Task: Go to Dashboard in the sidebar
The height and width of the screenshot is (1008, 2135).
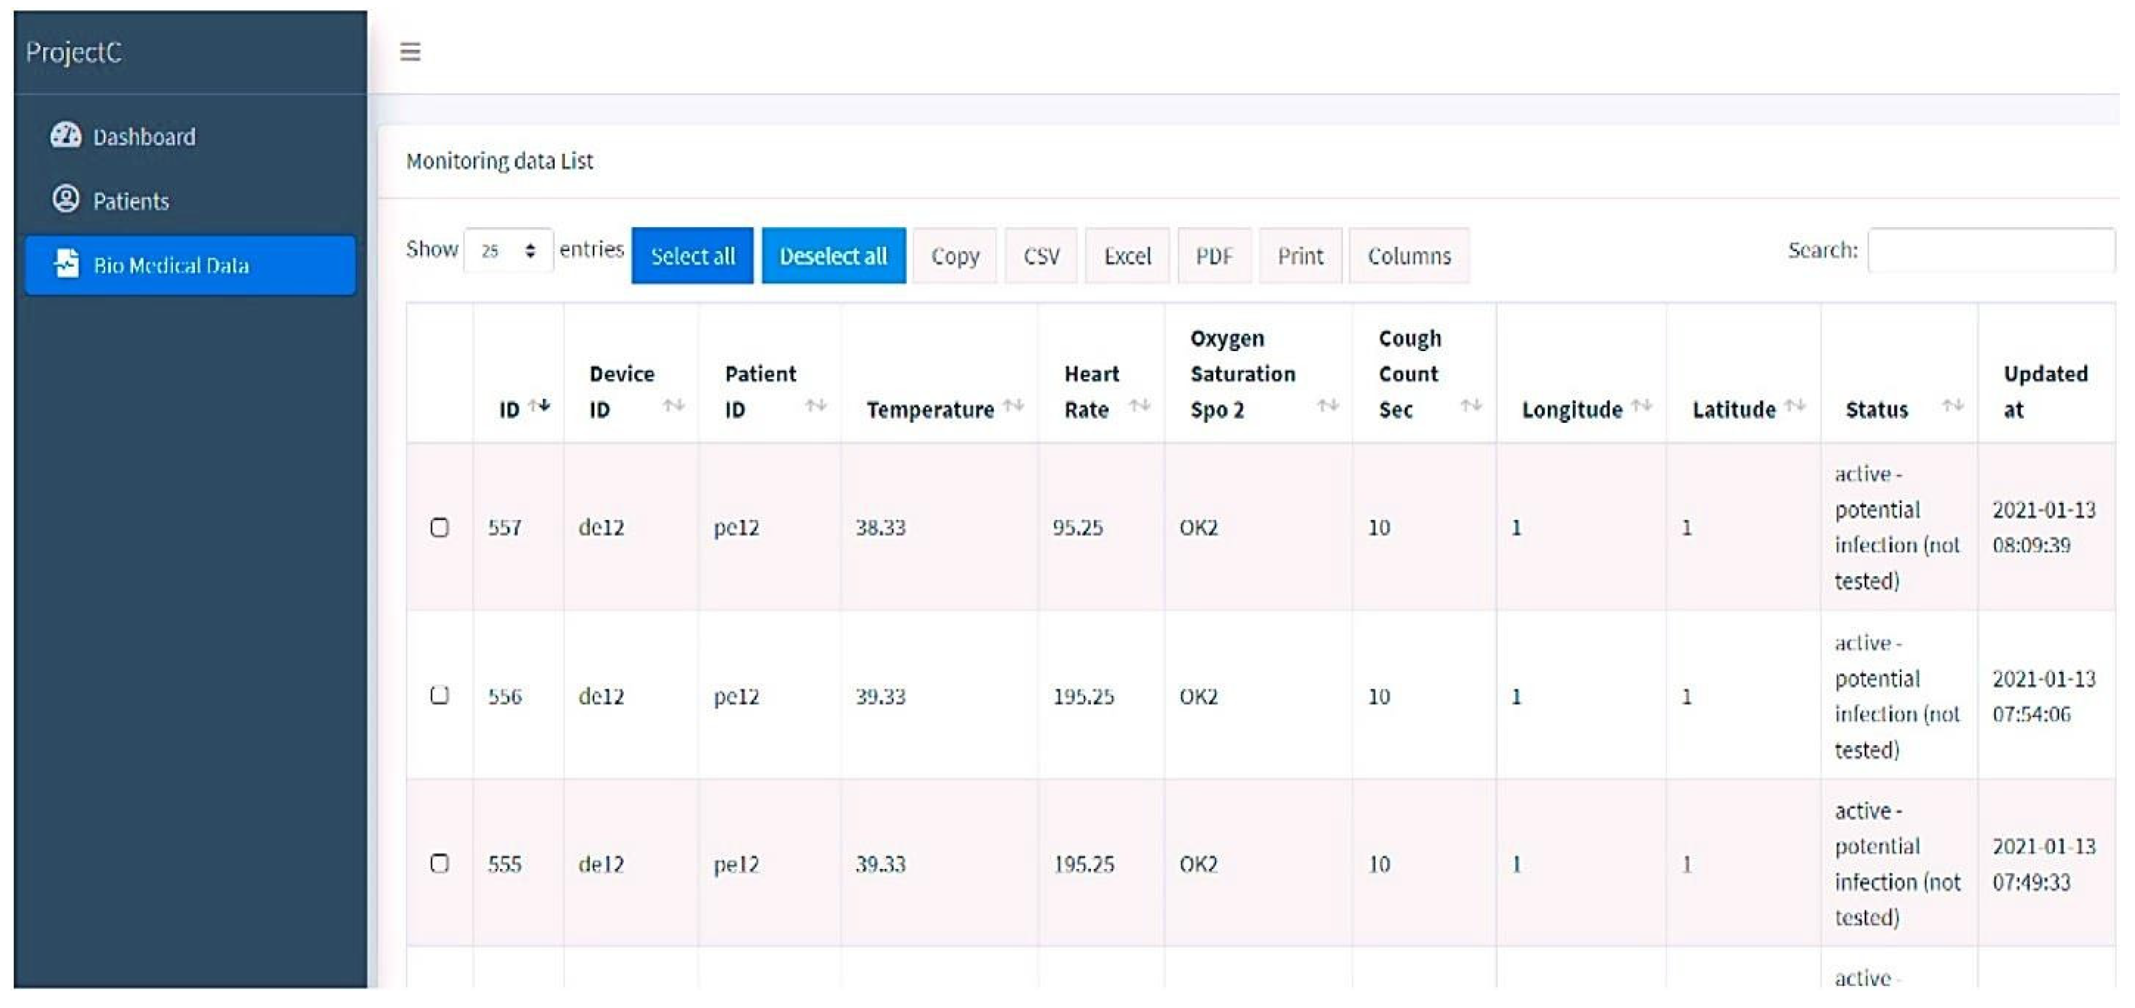Action: (144, 137)
